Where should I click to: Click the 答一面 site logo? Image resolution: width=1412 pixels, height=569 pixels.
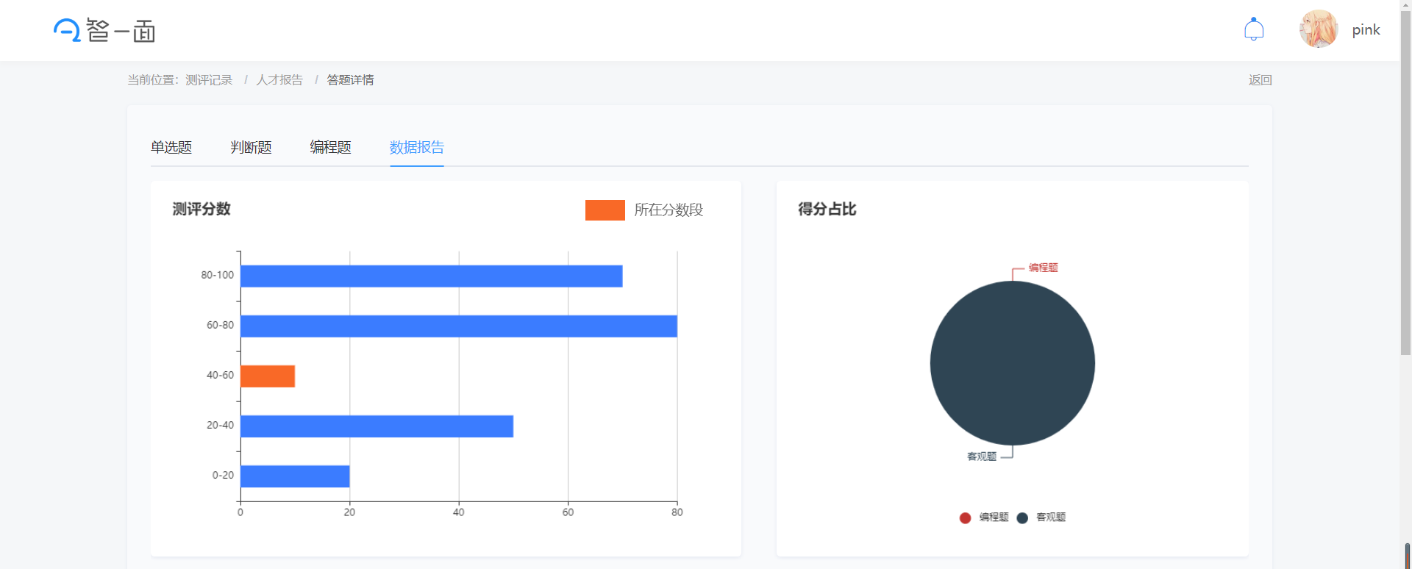(x=104, y=30)
